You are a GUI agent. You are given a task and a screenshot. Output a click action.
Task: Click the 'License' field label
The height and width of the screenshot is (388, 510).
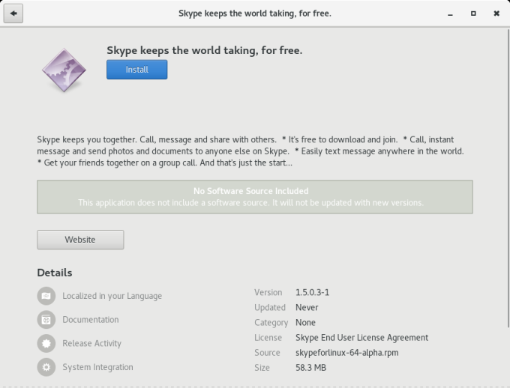tap(268, 338)
